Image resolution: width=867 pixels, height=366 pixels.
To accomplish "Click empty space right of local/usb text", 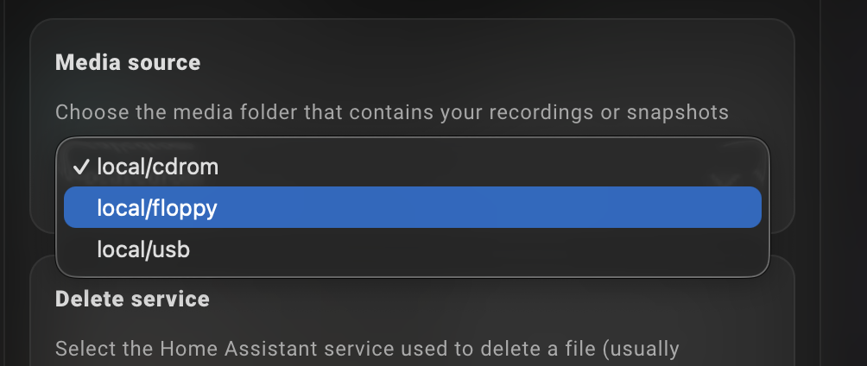I will click(x=475, y=250).
